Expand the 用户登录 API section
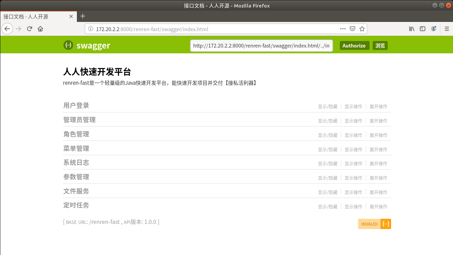This screenshot has width=453, height=255. [76, 105]
